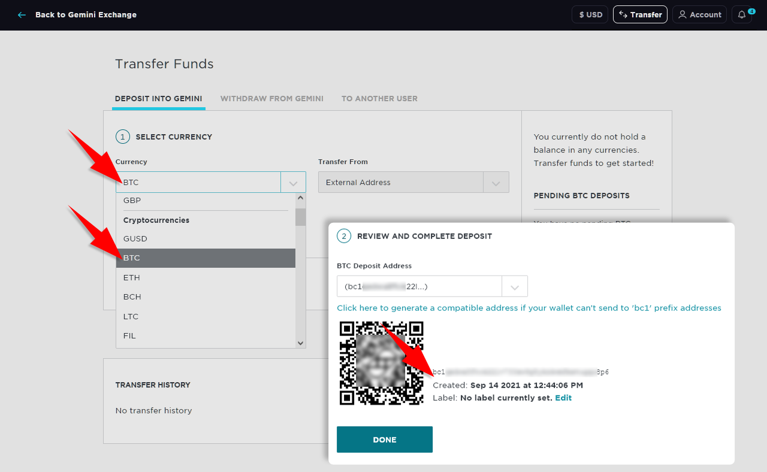This screenshot has width=767, height=472.
Task: Expand deposit address chevron arrow
Action: click(x=515, y=287)
